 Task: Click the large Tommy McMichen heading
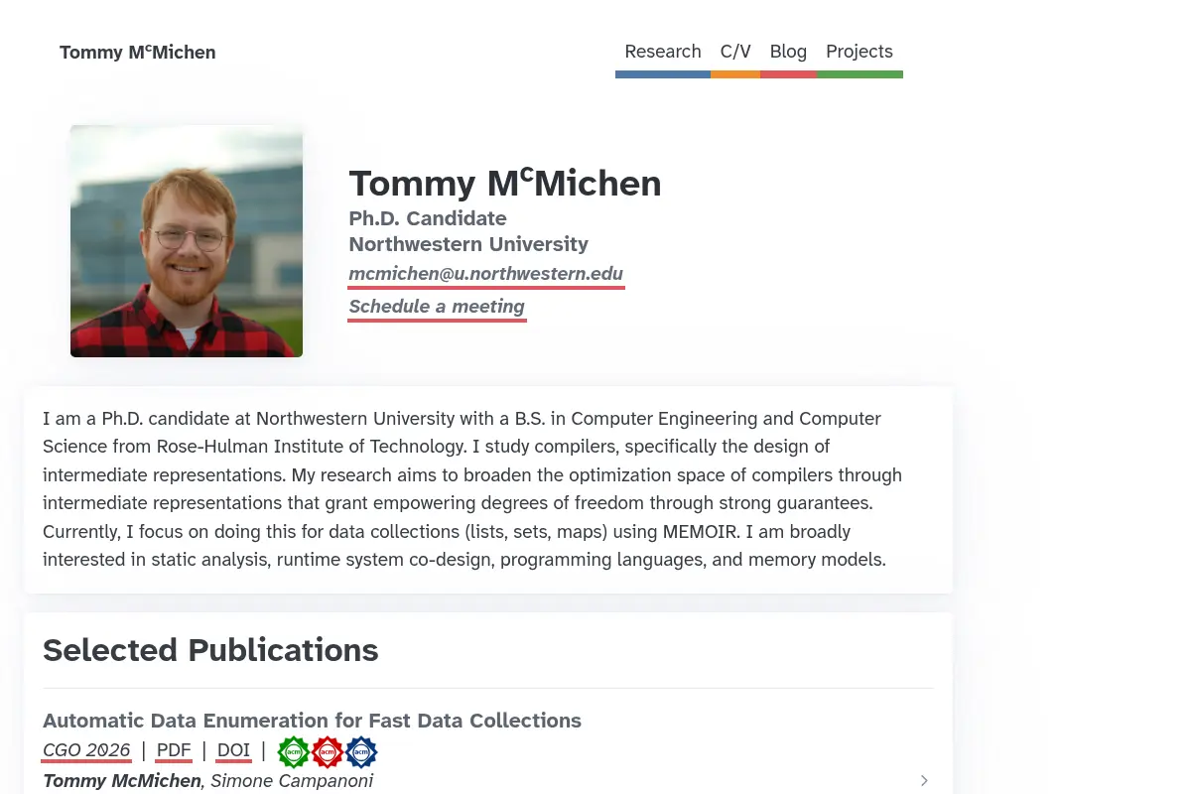click(x=505, y=183)
